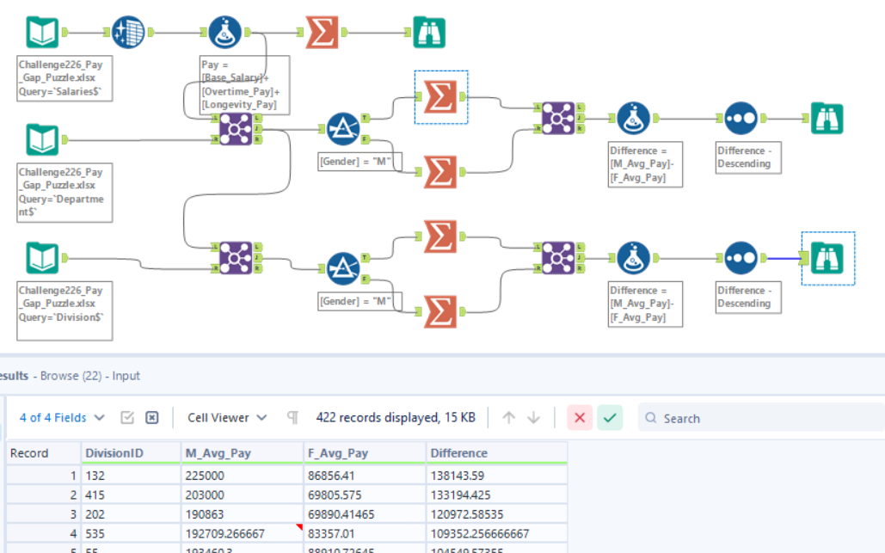The width and height of the screenshot is (885, 553).
Task: Click the cell with value 86856.41
Action: click(x=365, y=476)
